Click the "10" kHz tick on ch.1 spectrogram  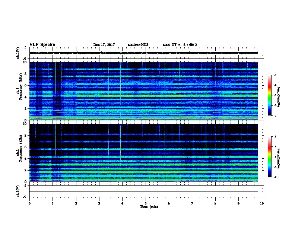coord(26,62)
